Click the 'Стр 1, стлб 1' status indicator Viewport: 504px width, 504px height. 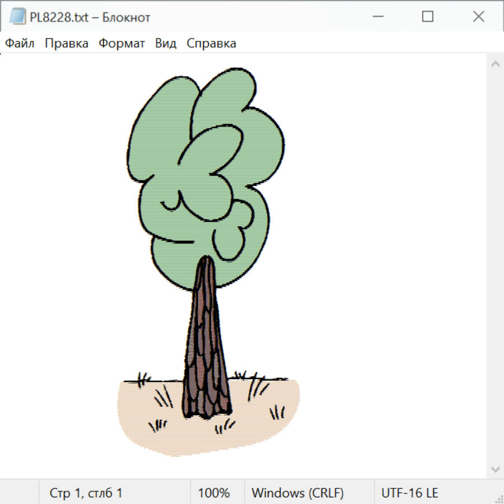point(86,493)
